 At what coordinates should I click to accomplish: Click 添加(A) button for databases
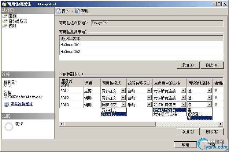[188, 65]
